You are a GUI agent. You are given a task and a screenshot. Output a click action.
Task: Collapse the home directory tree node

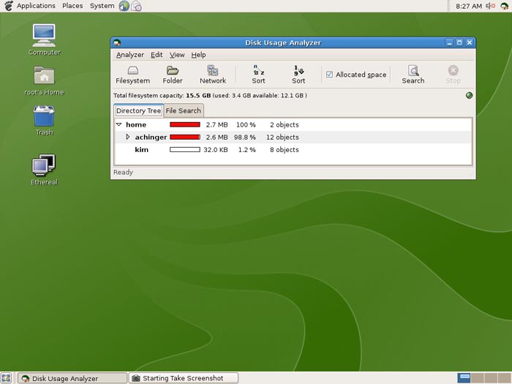[x=118, y=125]
